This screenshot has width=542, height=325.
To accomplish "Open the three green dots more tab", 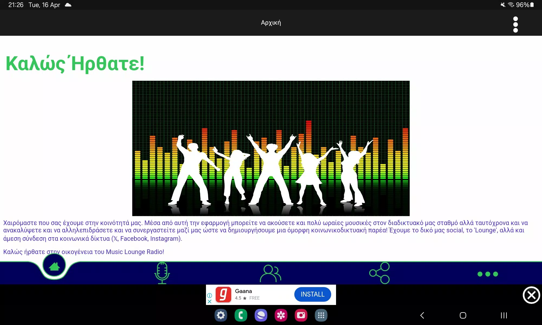I will 488,274.
